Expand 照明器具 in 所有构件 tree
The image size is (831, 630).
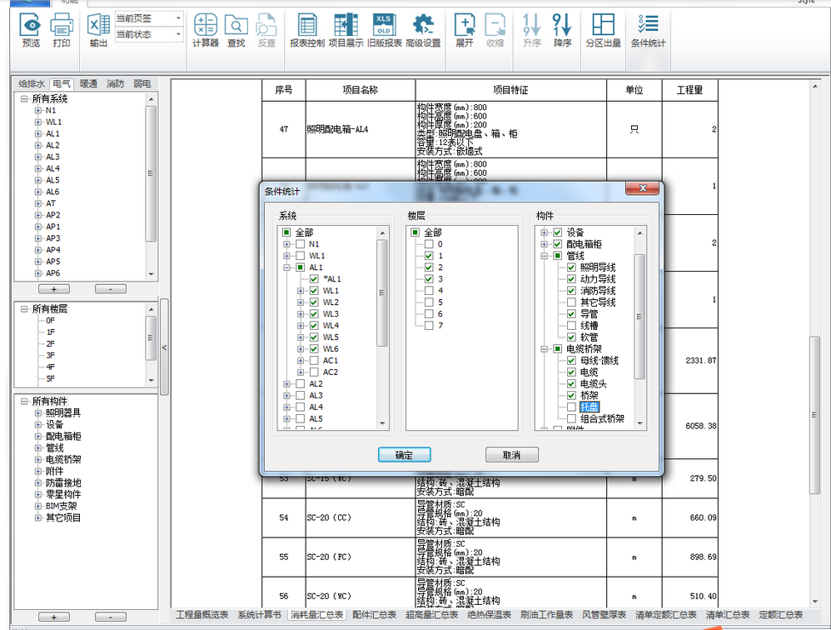tap(37, 413)
